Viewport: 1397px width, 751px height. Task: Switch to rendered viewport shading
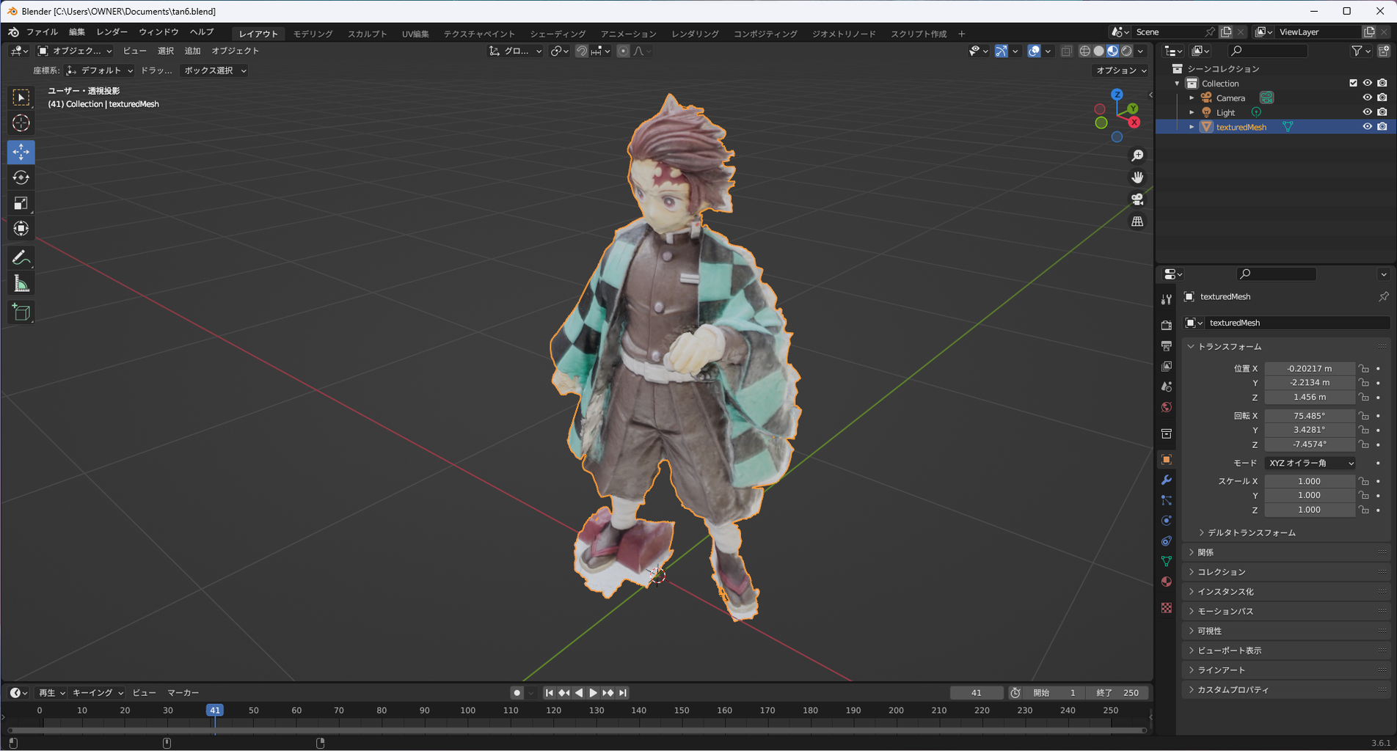coord(1127,51)
